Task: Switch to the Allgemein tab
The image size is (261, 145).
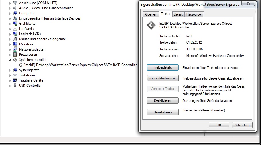Action: (x=151, y=14)
